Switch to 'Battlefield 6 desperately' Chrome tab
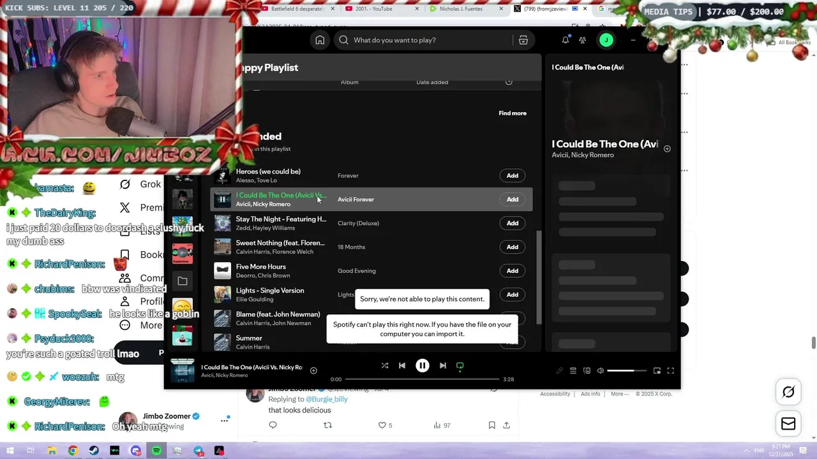 point(296,9)
